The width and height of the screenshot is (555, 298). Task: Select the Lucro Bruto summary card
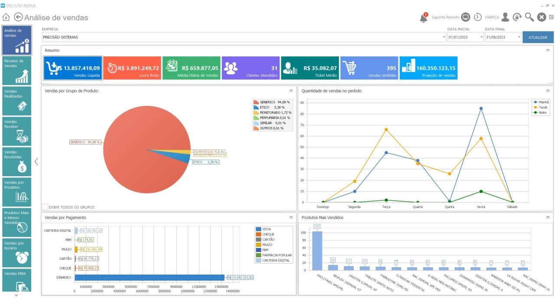pos(132,68)
